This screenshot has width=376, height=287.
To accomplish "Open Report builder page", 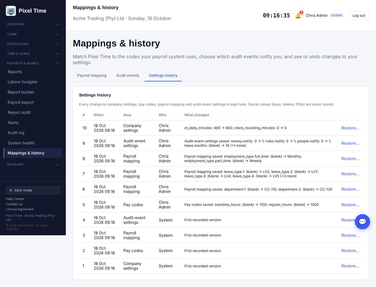I will click(x=33, y=92).
